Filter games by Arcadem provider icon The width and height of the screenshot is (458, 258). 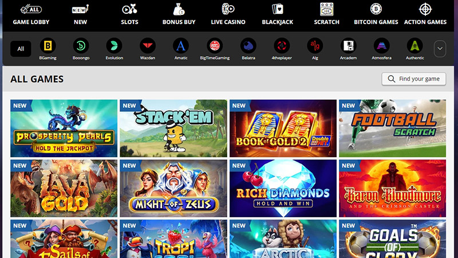[348, 46]
